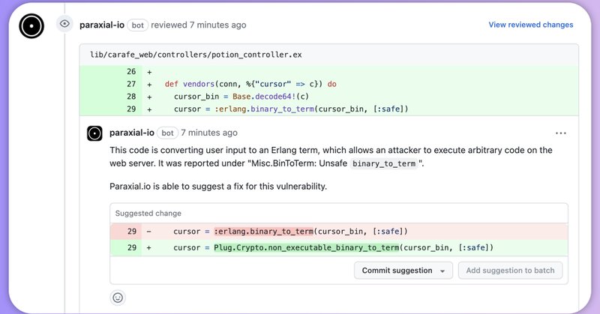Click the bot label in comment header
This screenshot has width=600, height=314.
167,133
